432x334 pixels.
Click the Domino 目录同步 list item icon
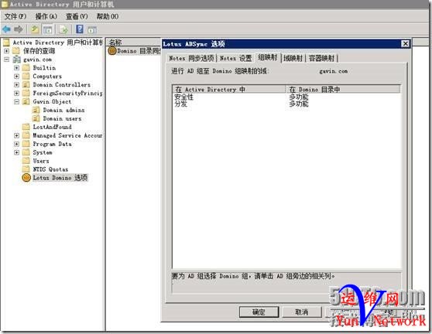click(x=111, y=51)
